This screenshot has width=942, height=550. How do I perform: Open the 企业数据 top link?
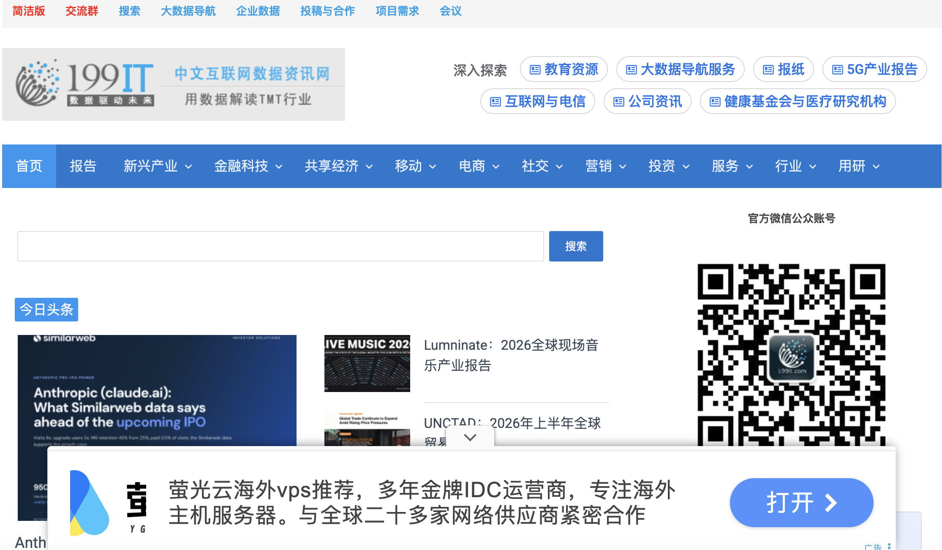click(258, 11)
